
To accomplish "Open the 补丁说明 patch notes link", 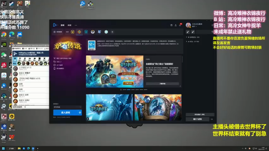I will click(x=58, y=65).
